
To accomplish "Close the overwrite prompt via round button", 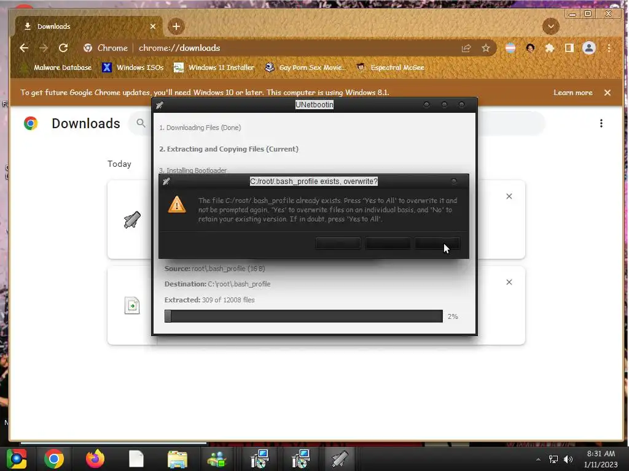I will pos(454,182).
